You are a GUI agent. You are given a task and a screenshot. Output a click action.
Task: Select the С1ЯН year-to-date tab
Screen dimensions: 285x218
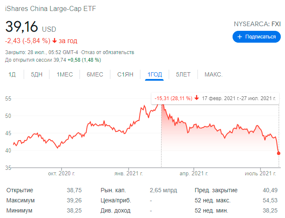pyautogui.click(x=125, y=74)
